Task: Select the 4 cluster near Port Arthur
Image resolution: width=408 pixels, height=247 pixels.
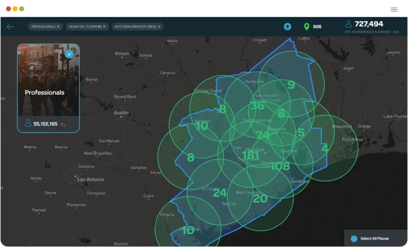Action: [x=325, y=149]
